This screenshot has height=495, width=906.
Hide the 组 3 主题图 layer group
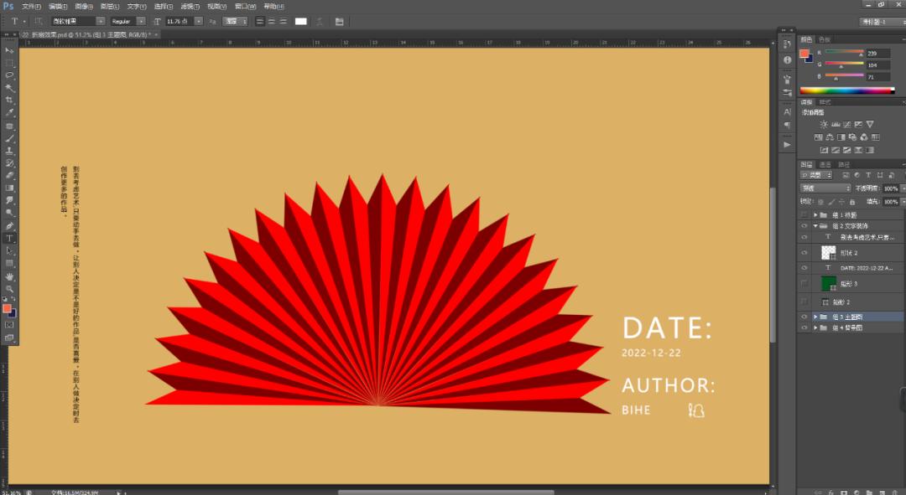[x=804, y=317]
